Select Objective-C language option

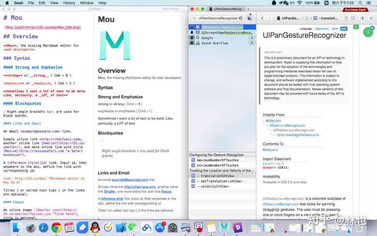322,29
